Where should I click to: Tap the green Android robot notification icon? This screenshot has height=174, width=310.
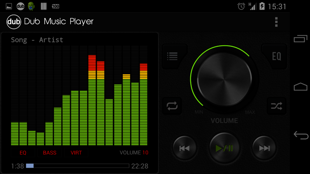[x=31, y=6]
